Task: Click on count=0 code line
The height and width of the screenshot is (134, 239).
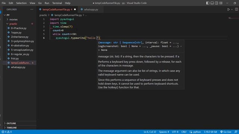Action: [x=58, y=31]
